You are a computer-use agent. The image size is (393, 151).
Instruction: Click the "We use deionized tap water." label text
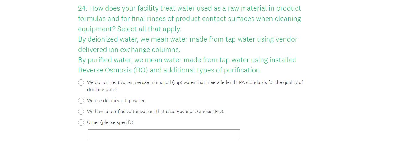point(116,101)
